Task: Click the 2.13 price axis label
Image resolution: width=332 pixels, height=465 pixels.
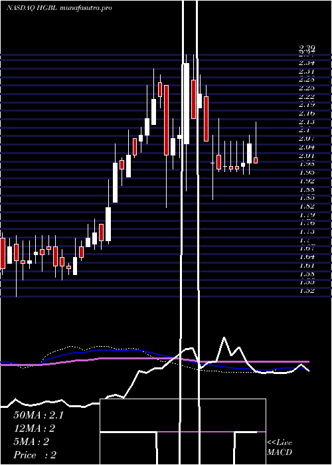Action: coord(307,122)
